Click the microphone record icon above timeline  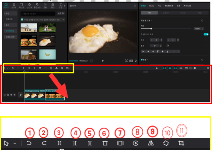(x=157, y=68)
